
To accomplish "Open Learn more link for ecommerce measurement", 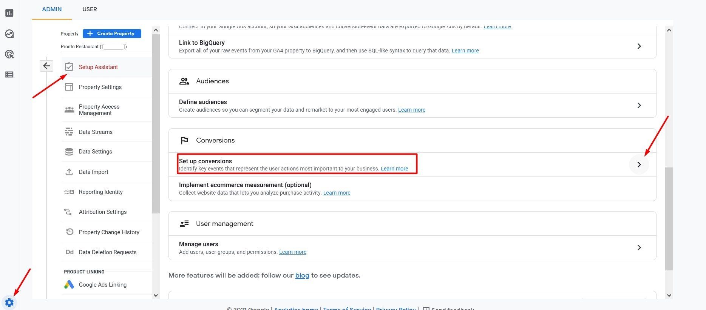I will coord(337,193).
